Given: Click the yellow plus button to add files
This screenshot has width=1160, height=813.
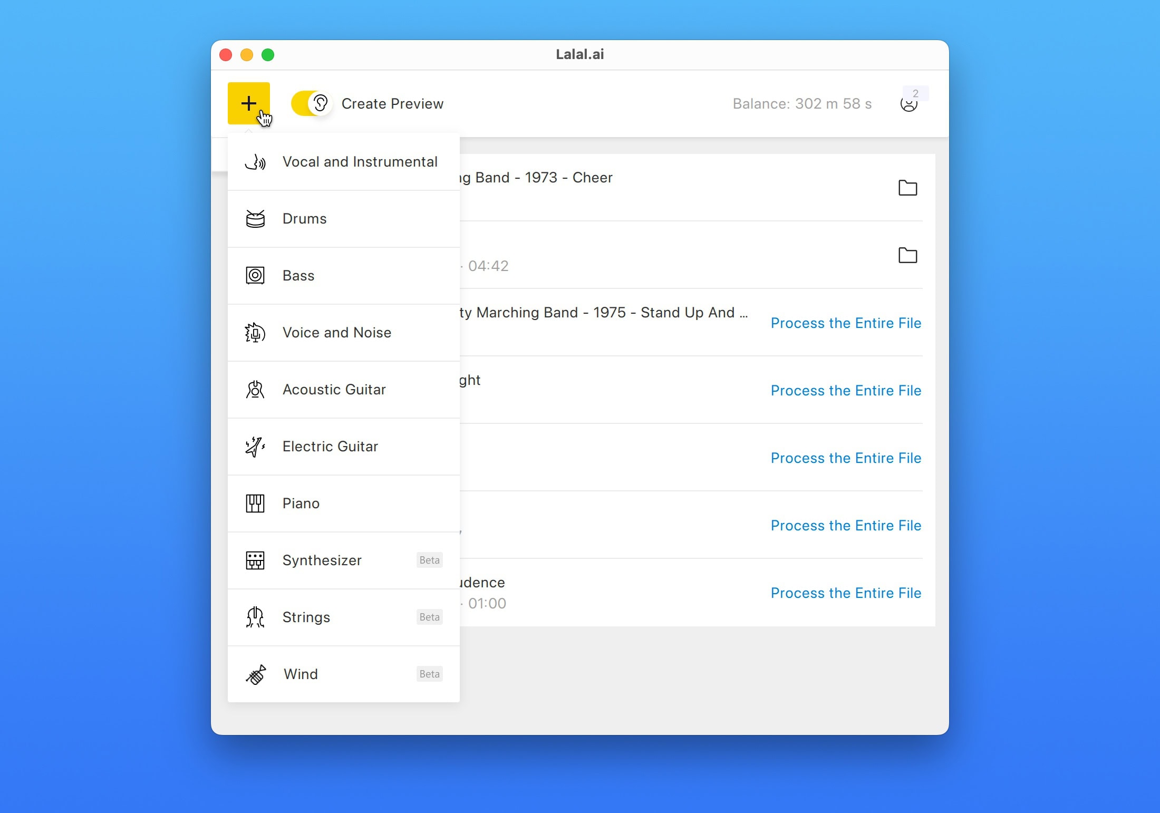Looking at the screenshot, I should [x=249, y=103].
